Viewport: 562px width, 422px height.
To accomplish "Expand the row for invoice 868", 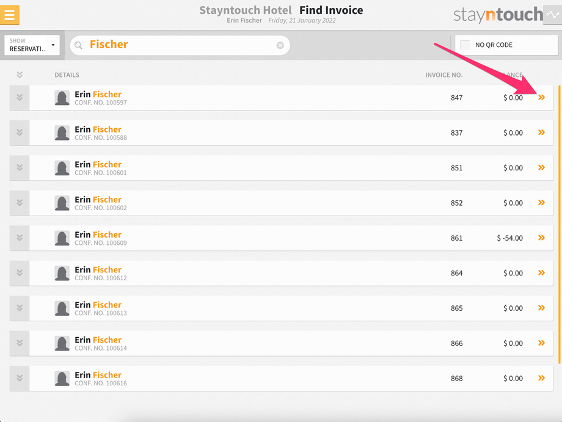I will point(20,378).
